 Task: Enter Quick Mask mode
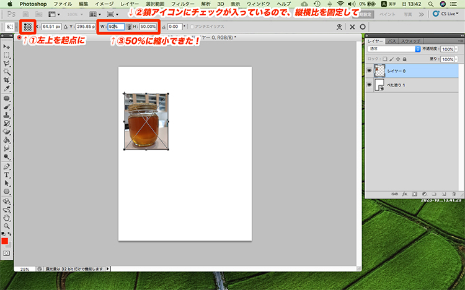pos(7,254)
